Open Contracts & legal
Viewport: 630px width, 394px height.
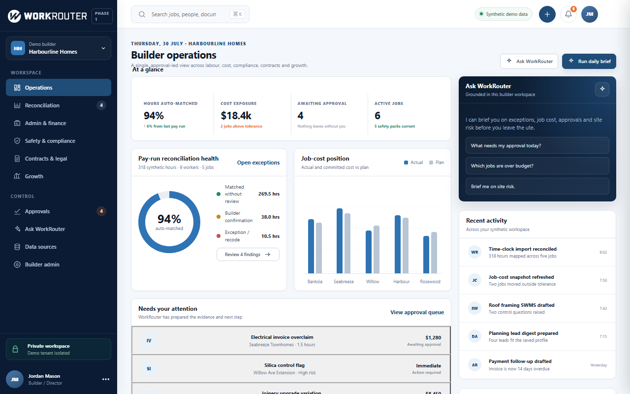click(59, 159)
